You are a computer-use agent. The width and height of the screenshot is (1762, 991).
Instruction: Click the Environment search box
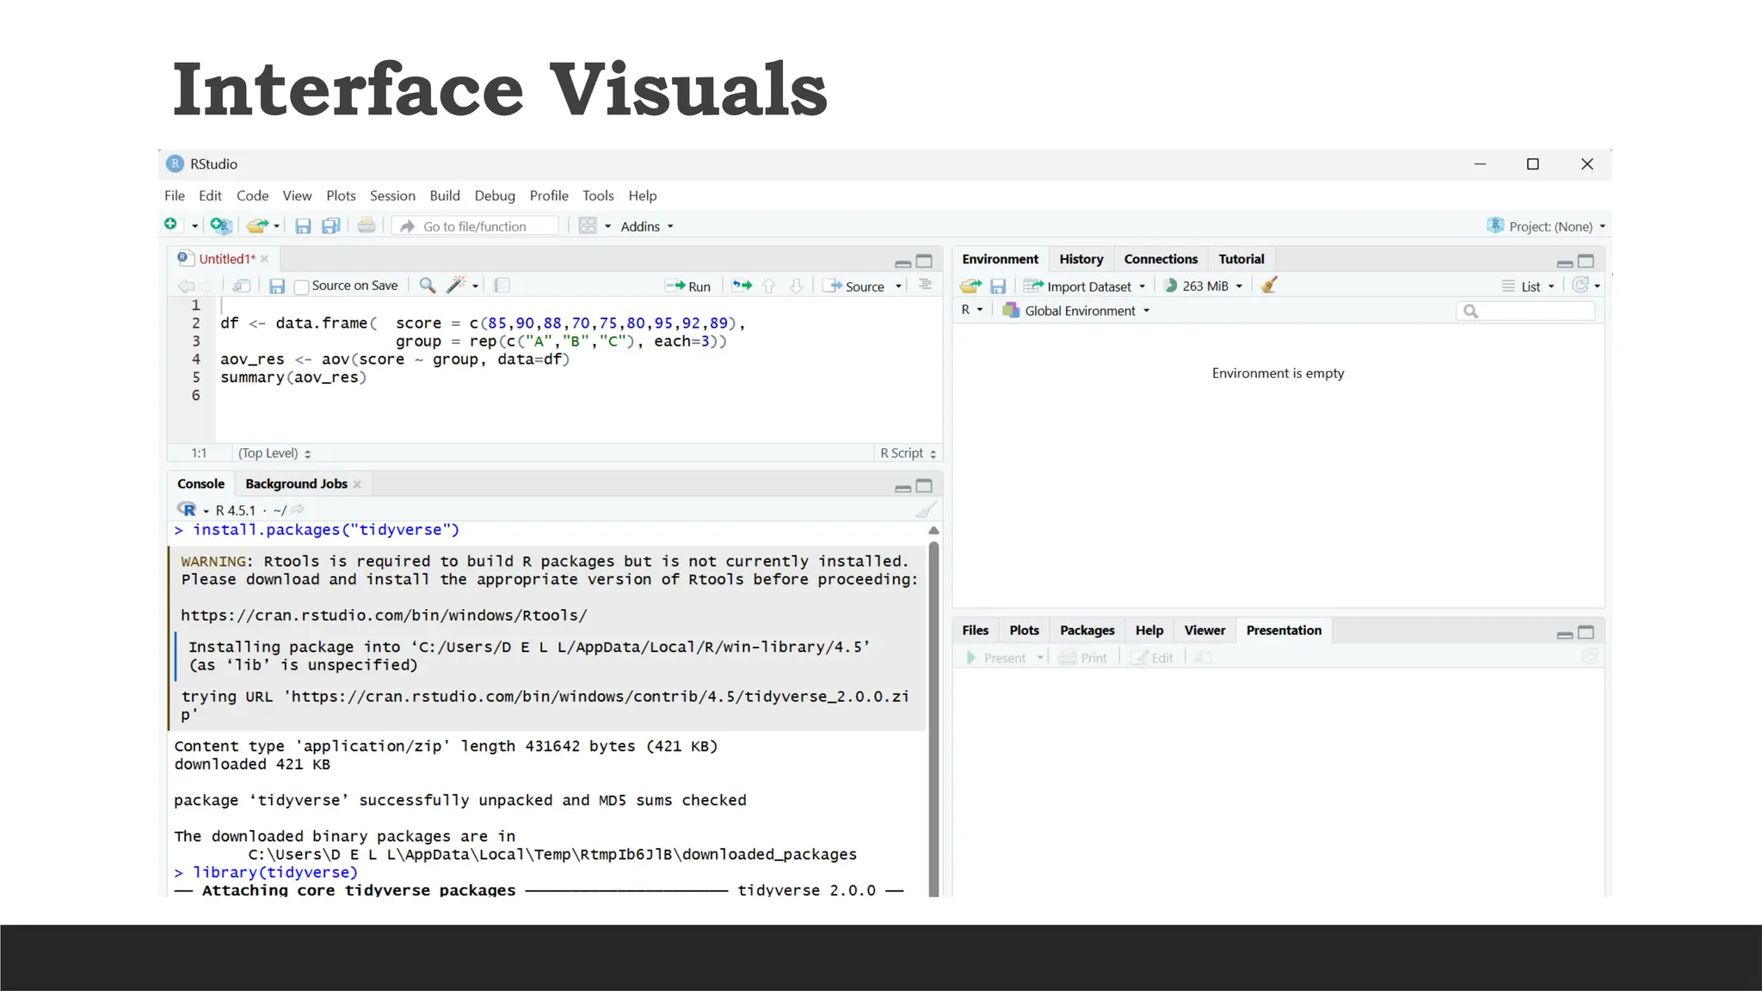tap(1525, 311)
